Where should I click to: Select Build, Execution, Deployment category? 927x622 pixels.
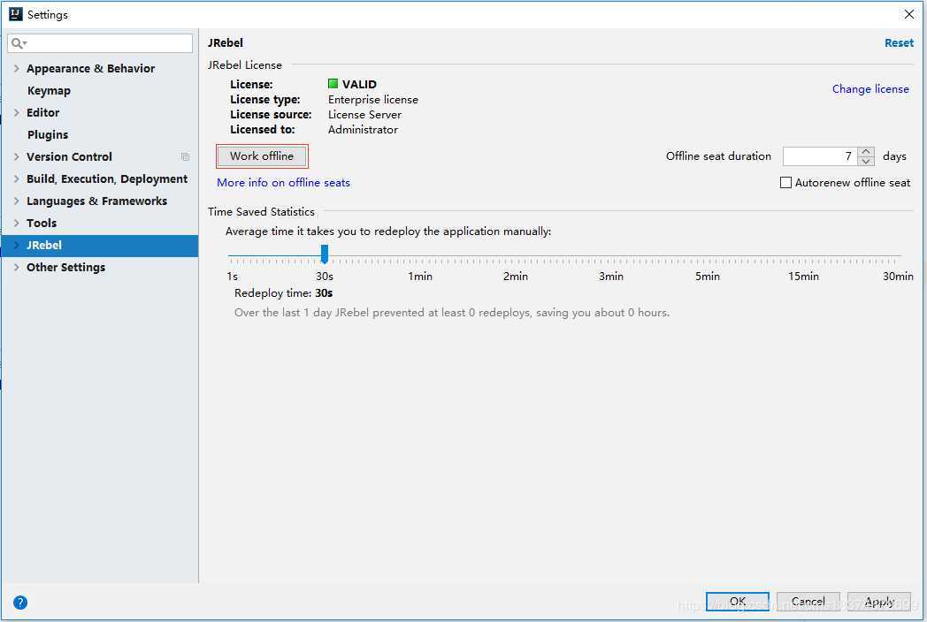107,178
